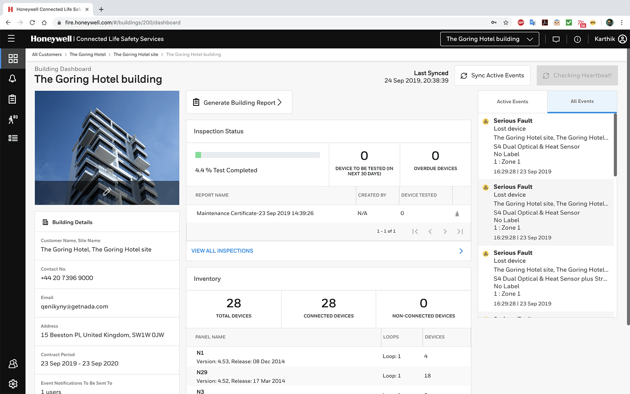Click Generate Building Report button
630x394 pixels.
(x=239, y=102)
